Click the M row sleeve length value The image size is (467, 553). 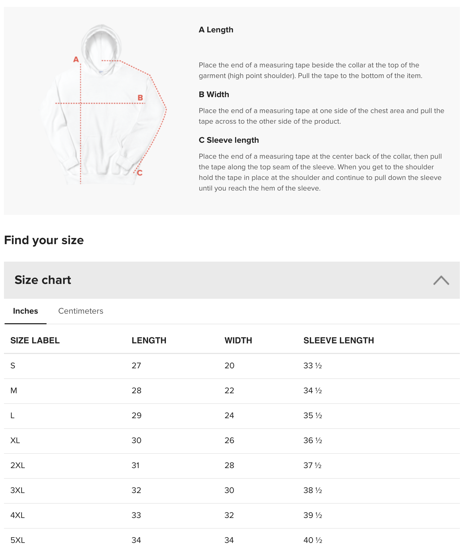[x=313, y=391]
